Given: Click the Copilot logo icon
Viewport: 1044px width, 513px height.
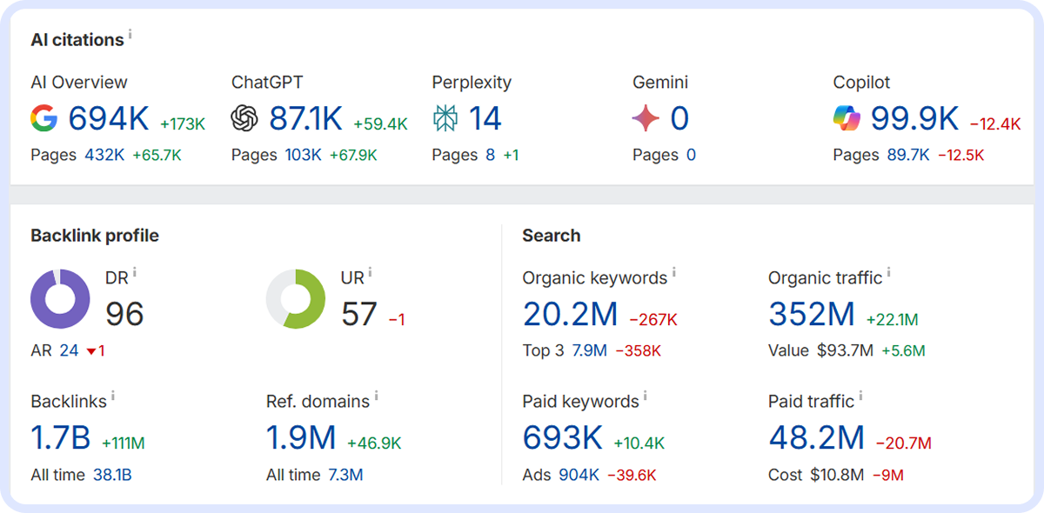Looking at the screenshot, I should (x=847, y=118).
